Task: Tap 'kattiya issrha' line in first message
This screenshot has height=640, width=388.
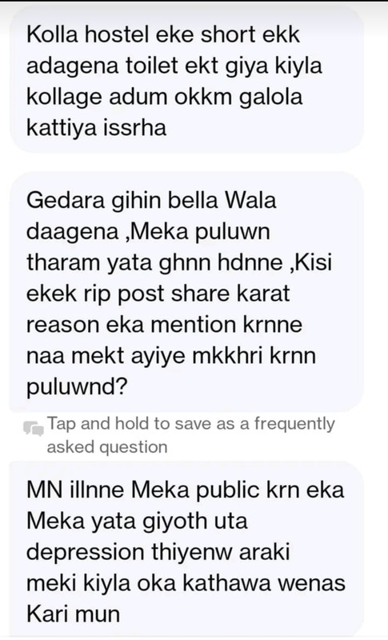Action: coord(96,127)
